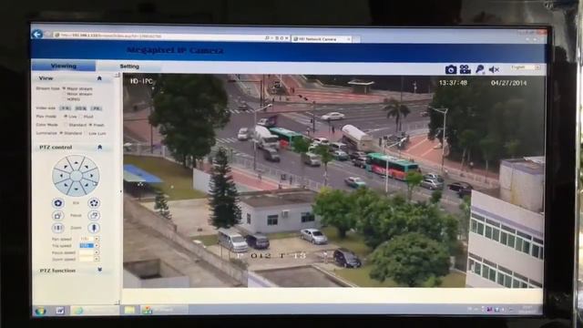Take a snapshot with the camera icon
The height and width of the screenshot is (328, 583).
tap(451, 69)
